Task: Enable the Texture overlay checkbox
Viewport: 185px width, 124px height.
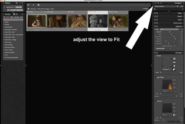Action: [x=155, y=101]
